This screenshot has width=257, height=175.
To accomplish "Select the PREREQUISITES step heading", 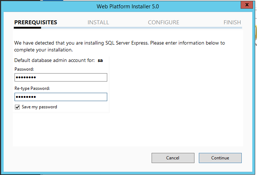I will coord(36,22).
